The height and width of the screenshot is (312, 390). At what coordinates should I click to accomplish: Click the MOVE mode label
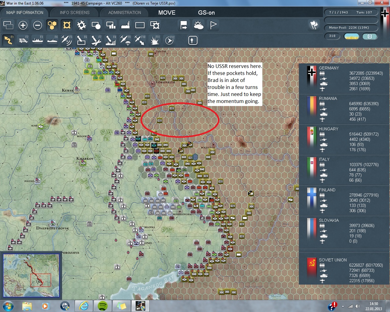click(167, 12)
